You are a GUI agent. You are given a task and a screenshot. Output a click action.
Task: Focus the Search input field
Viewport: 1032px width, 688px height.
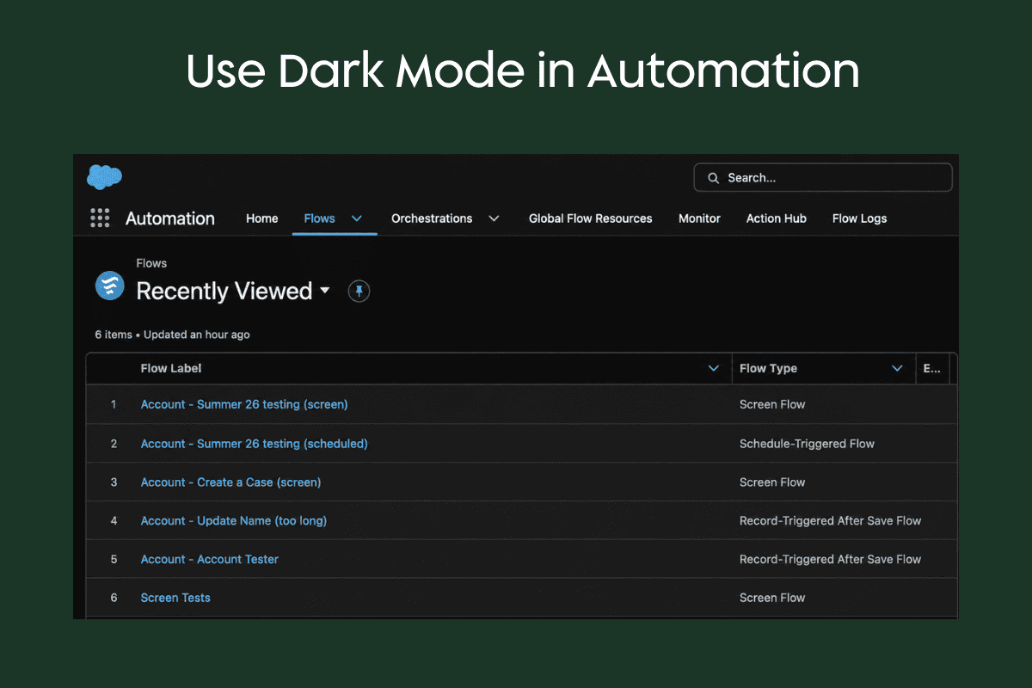(x=823, y=178)
